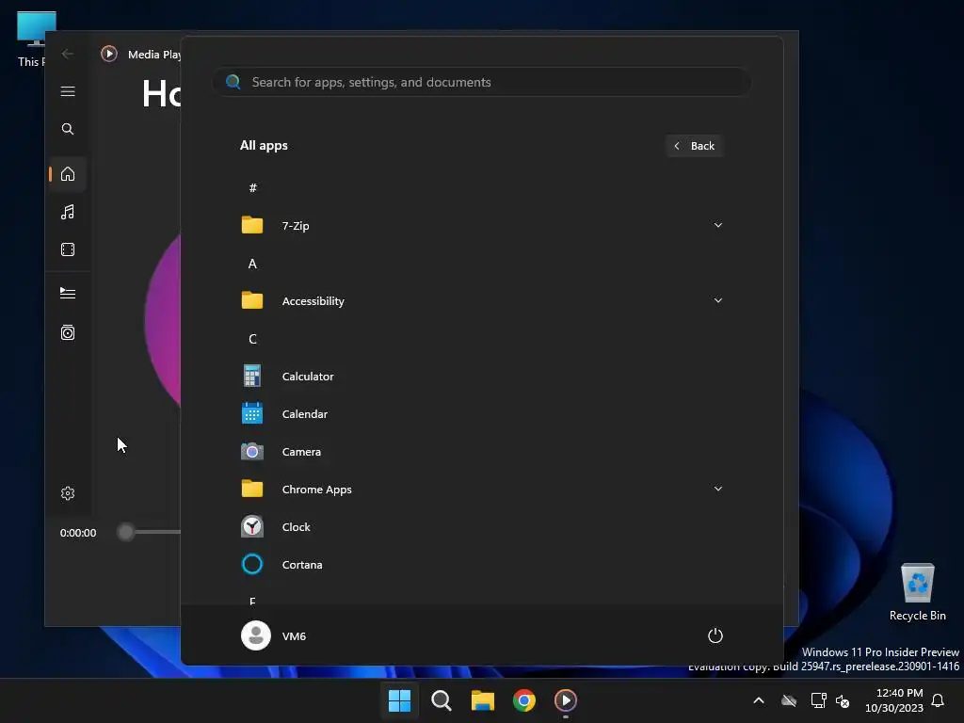Click the Accessibility folder icon
The width and height of the screenshot is (964, 723).
[252, 300]
